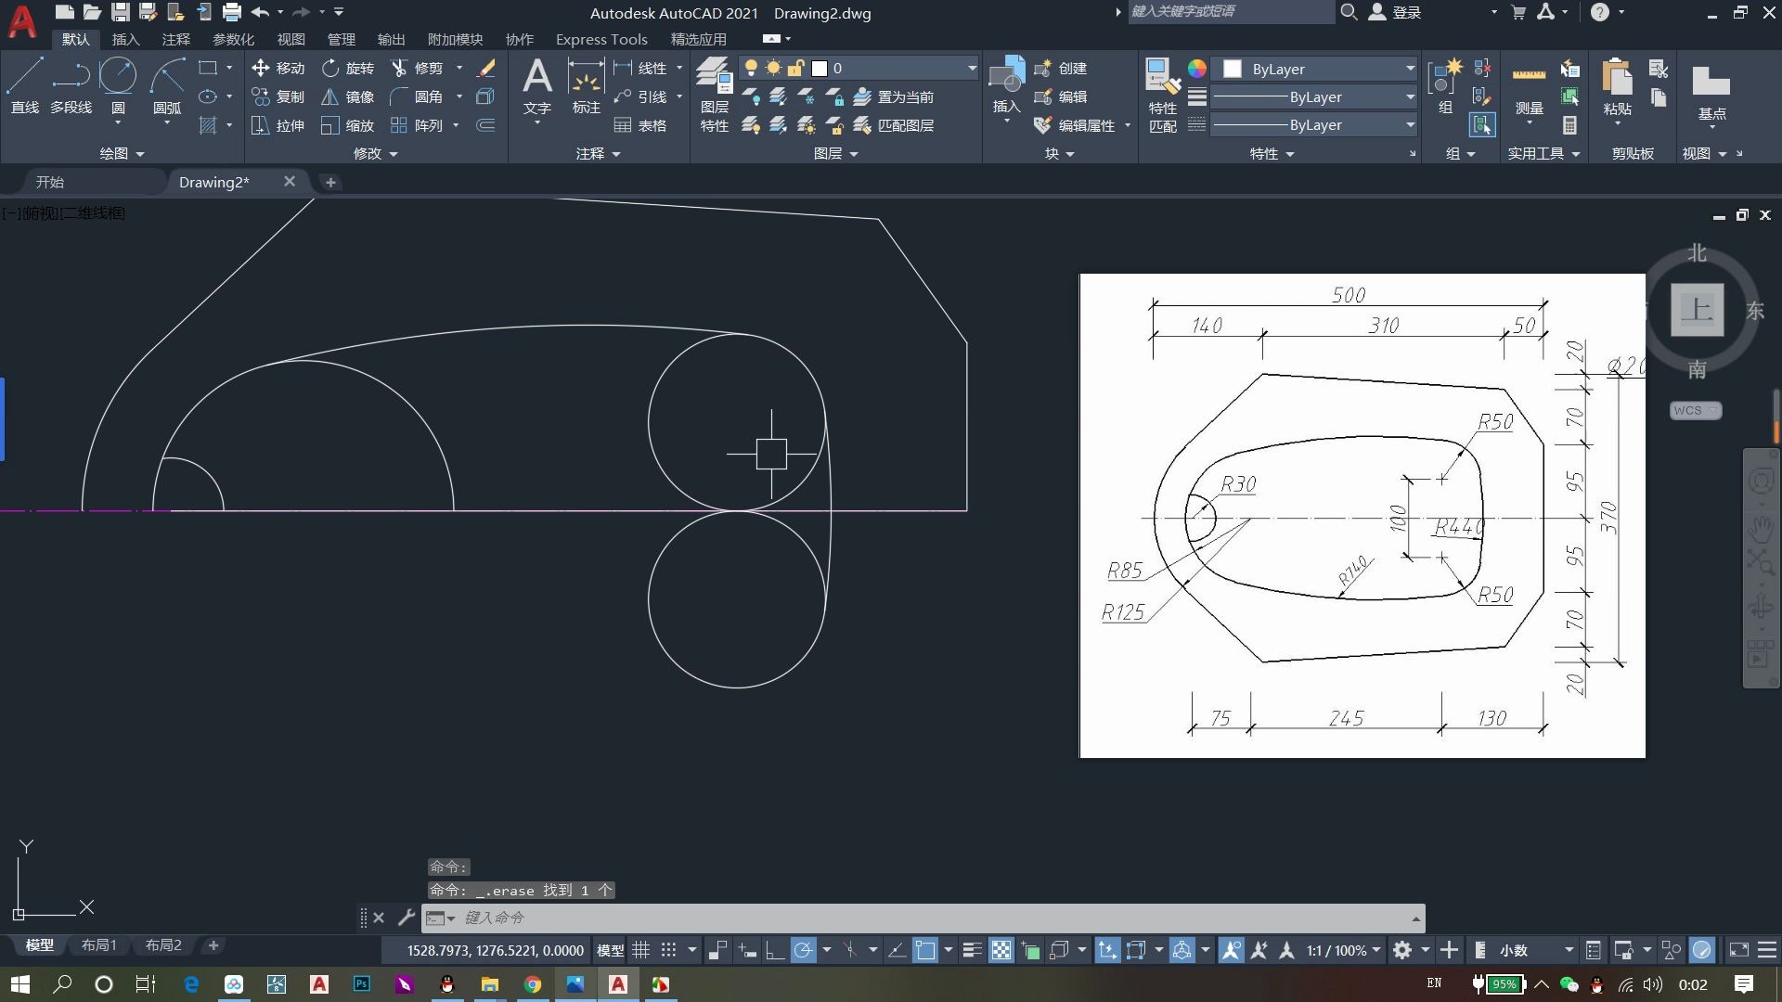Viewport: 1782px width, 1002px height.
Task: Click the white layer color swatch
Action: [x=820, y=68]
